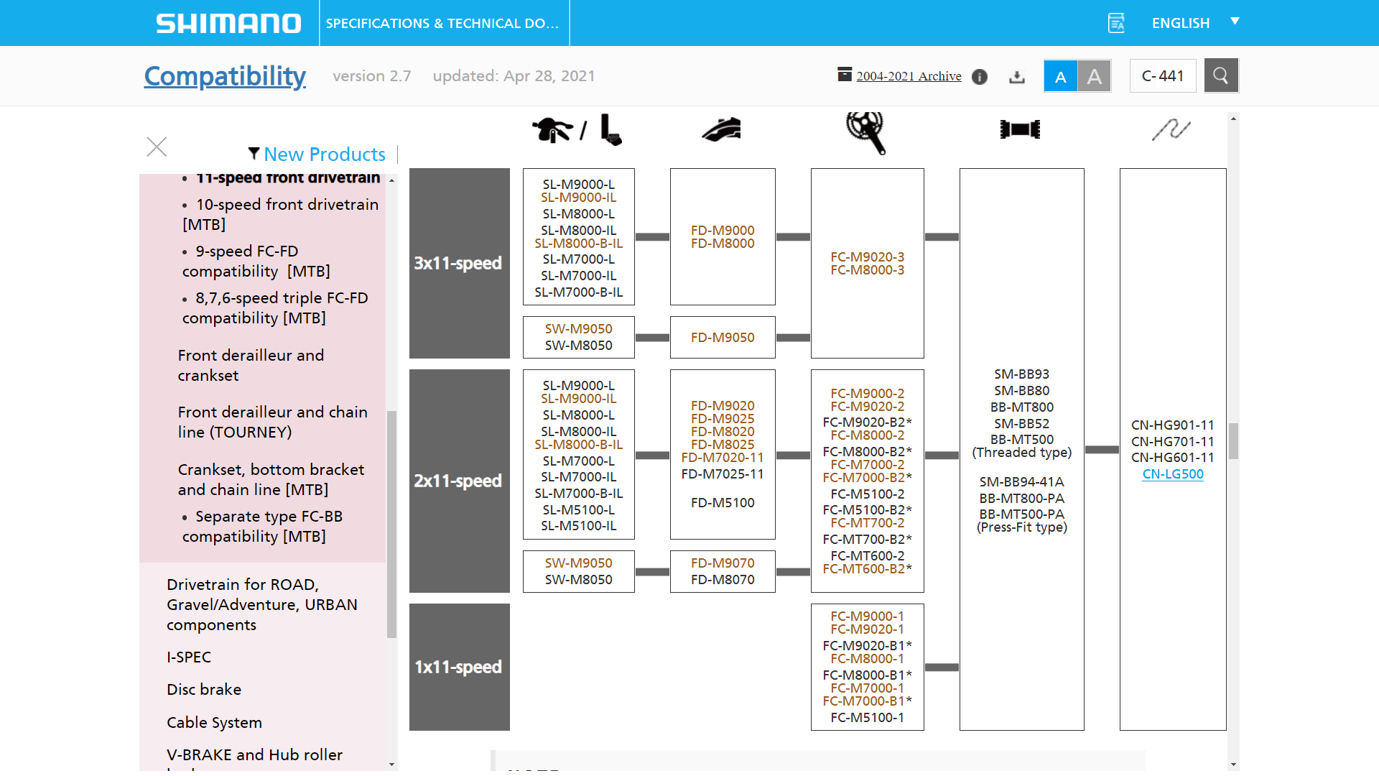The image size is (1379, 776).
Task: Click SL-M5100-IL shifter entry
Action: pyautogui.click(x=578, y=526)
